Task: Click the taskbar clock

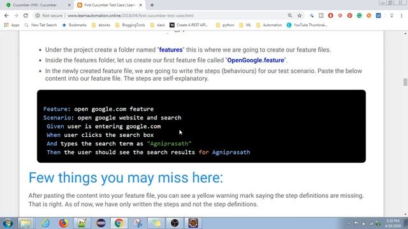Action: coord(393,223)
